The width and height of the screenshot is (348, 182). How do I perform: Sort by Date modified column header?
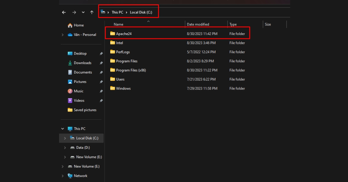198,25
